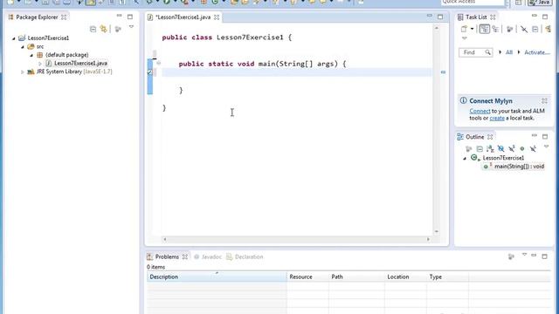559x314 pixels.
Task: Collapse the (default package) node
Action: 31,55
